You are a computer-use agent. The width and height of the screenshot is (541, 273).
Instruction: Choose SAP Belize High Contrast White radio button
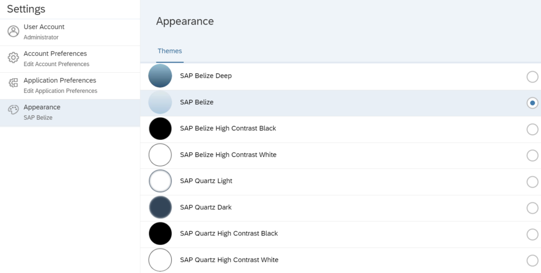(x=533, y=155)
